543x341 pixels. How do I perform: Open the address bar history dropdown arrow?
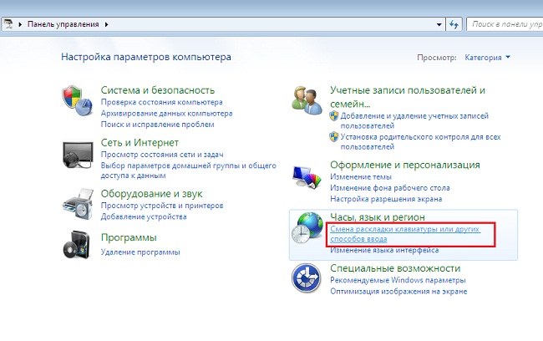[439, 24]
